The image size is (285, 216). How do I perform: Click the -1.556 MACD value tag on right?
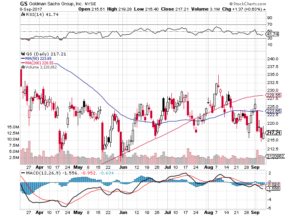coord(272,189)
